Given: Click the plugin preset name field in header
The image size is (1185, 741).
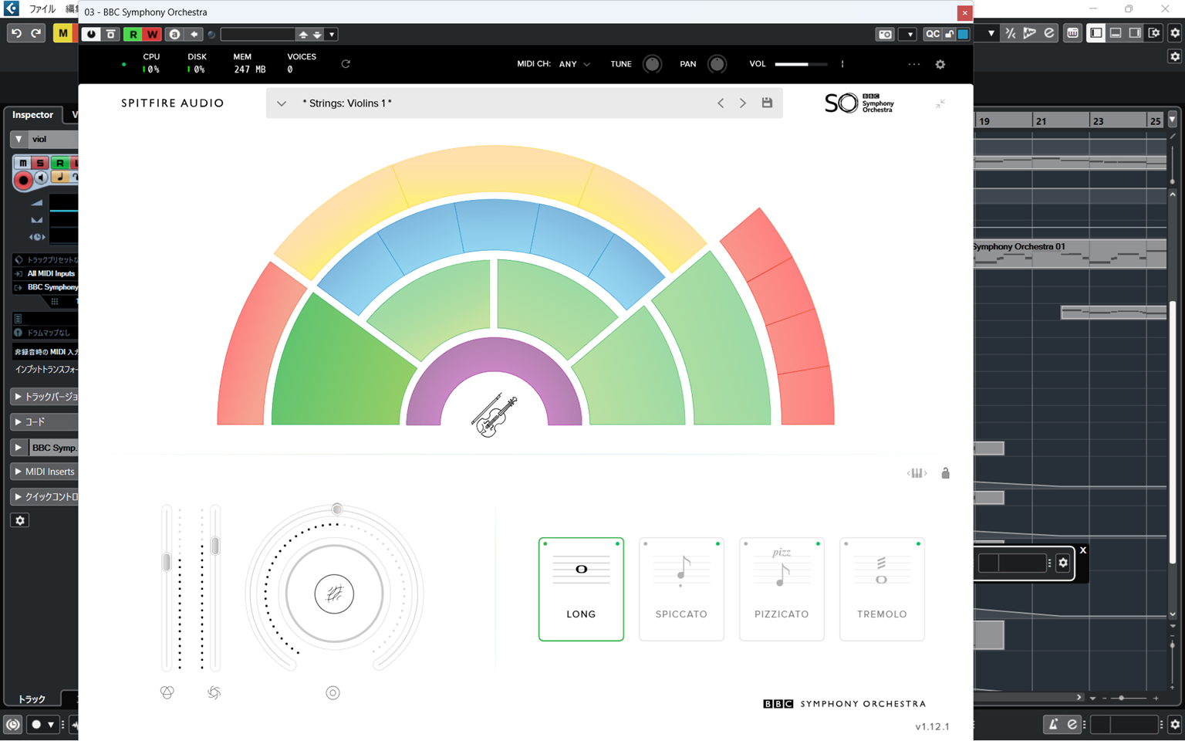Looking at the screenshot, I should (257, 35).
